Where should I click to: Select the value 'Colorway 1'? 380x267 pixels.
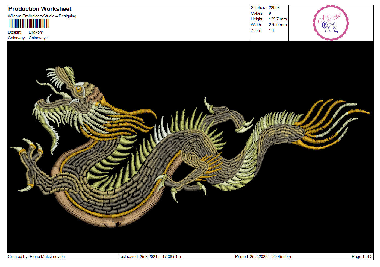(x=39, y=38)
